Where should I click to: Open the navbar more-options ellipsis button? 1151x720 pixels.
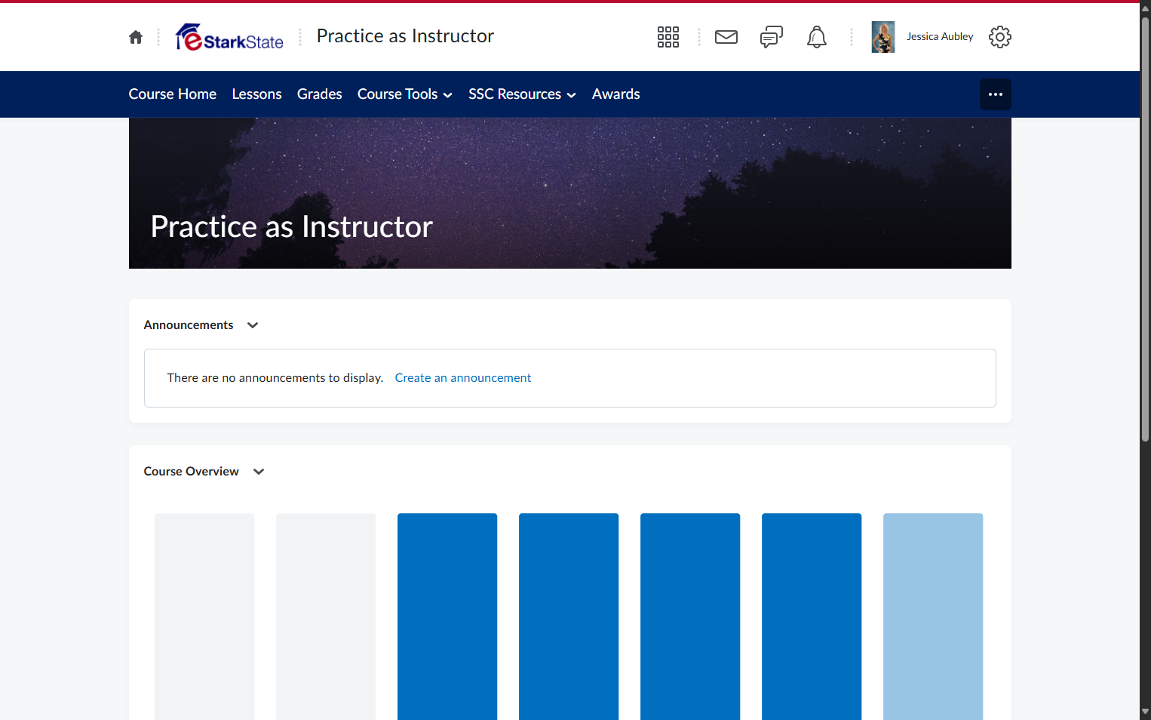[x=996, y=94]
